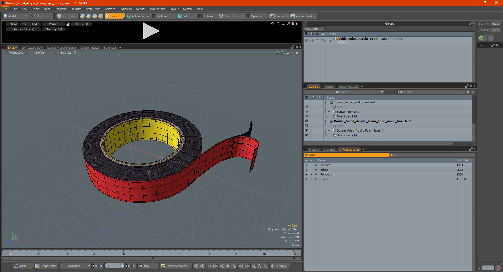The height and width of the screenshot is (272, 503).
Task: Toggle Auto Select tool
Action: 67,16
